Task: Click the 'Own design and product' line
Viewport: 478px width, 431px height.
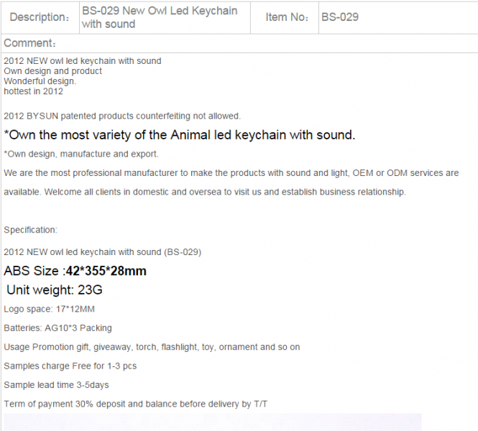Action: [x=52, y=71]
